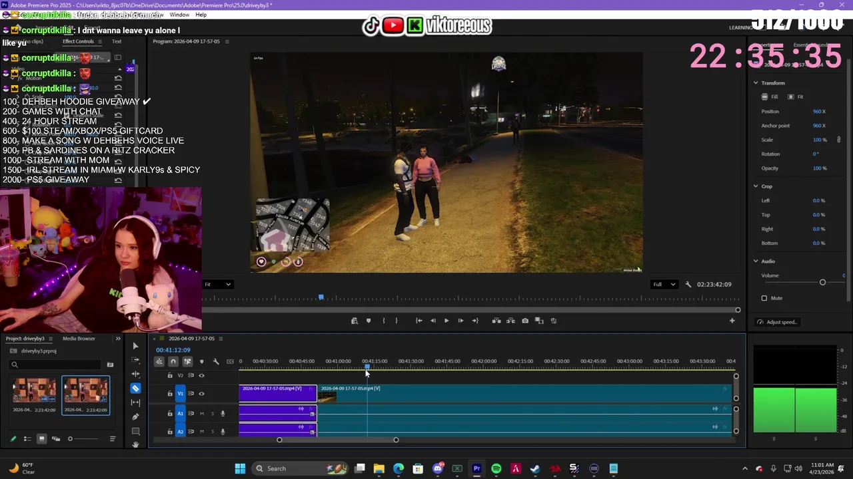Add a marker in the Program monitor

(369, 321)
